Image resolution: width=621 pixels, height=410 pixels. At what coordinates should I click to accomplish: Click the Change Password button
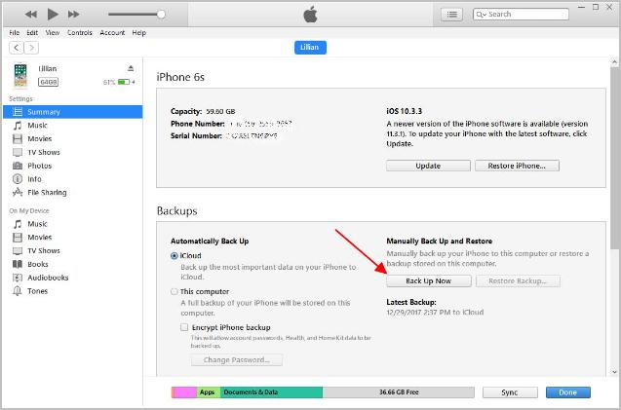tap(237, 360)
